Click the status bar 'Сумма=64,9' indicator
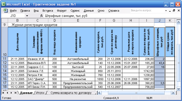The height and width of the screenshot is (101, 182). point(111,98)
